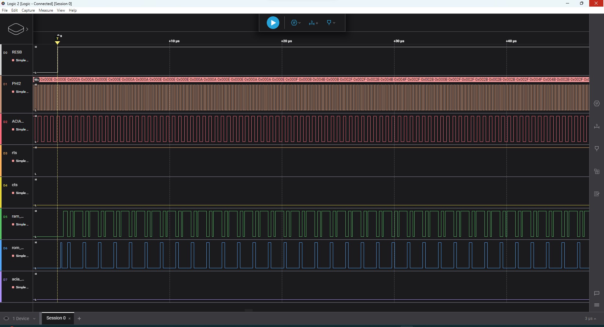Open hamburger main menu at bottom right
This screenshot has width=604, height=327.
pyautogui.click(x=596, y=305)
